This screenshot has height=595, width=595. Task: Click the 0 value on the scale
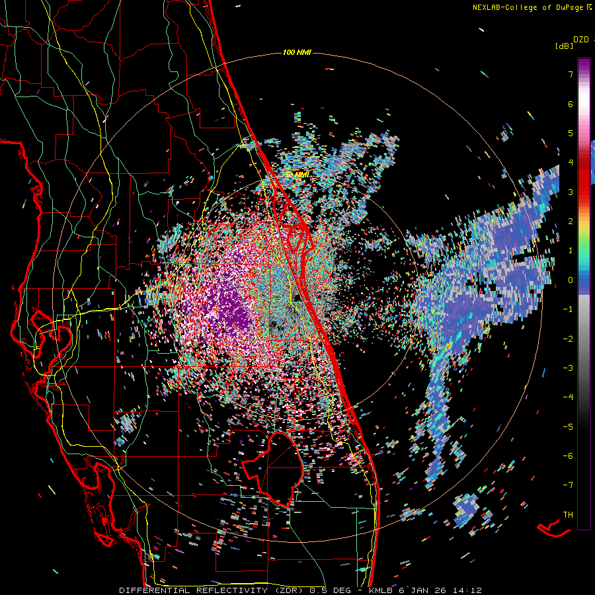click(571, 280)
